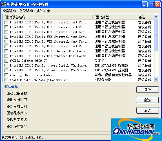Click the 网络适配器 type cell

coord(103,80)
